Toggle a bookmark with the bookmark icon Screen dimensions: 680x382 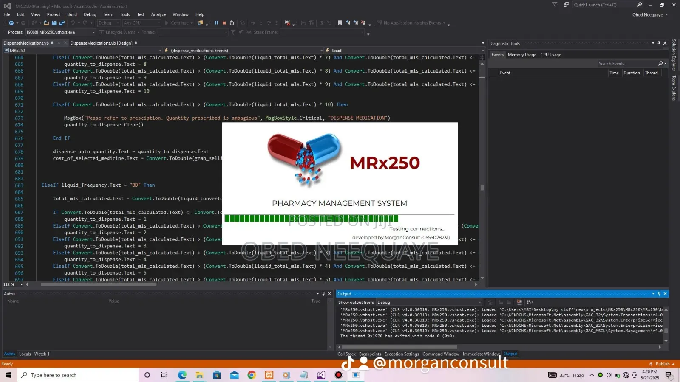(x=340, y=23)
